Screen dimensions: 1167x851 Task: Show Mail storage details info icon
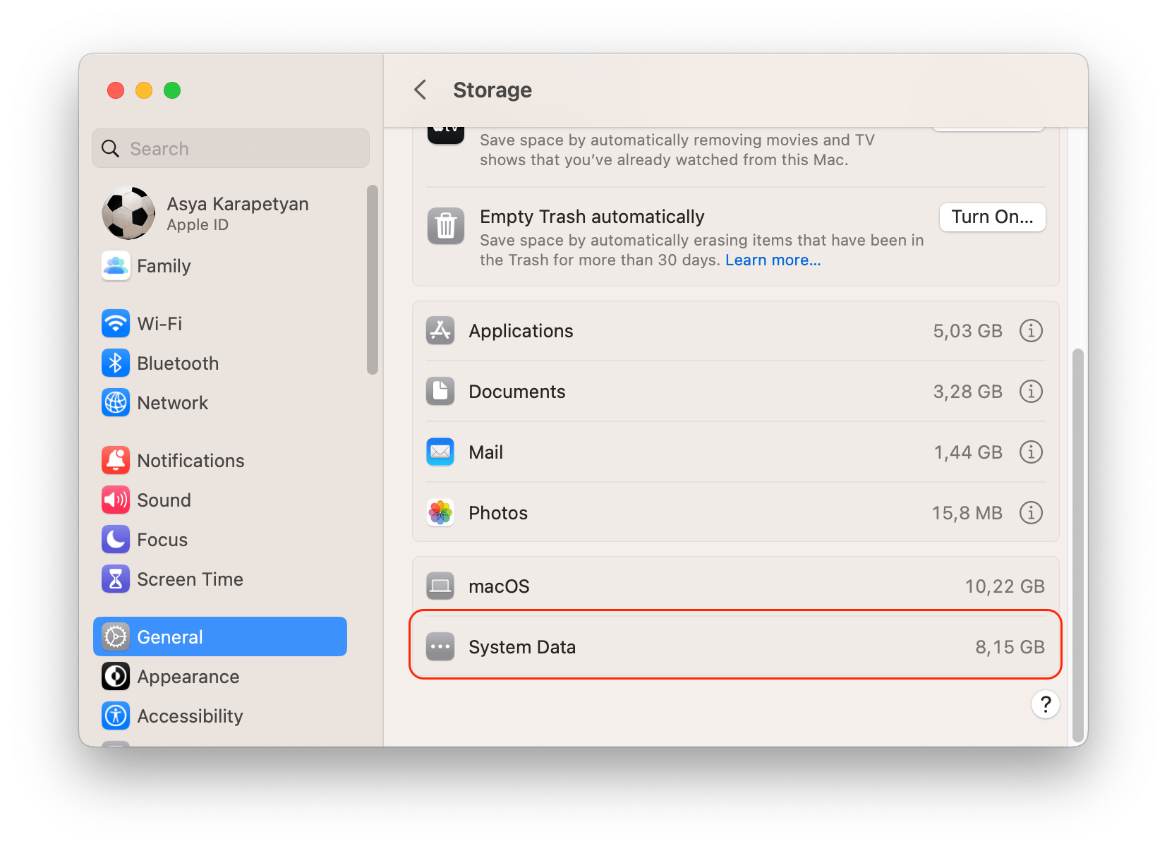click(x=1031, y=452)
